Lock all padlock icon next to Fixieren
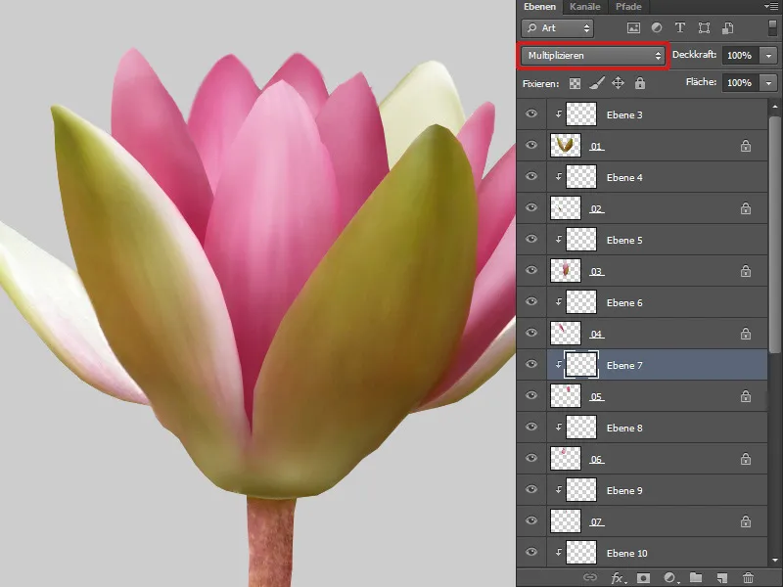This screenshot has height=587, width=783. pyautogui.click(x=640, y=83)
